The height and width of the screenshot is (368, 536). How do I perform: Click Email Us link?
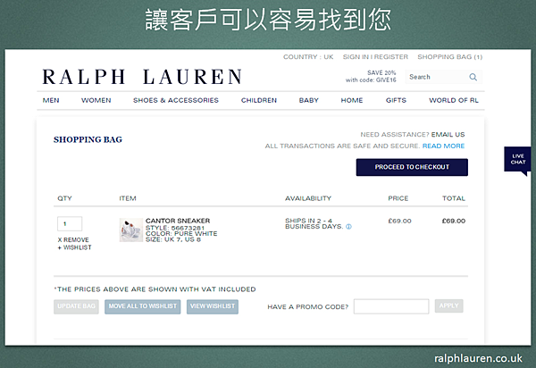point(448,134)
